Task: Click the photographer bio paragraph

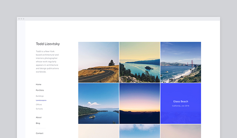Action: click(47, 62)
